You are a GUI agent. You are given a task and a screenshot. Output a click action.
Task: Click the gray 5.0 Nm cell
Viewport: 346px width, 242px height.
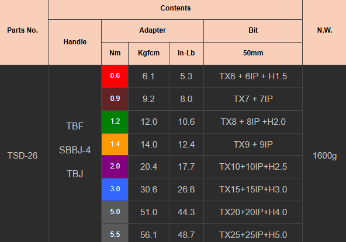(x=115, y=212)
